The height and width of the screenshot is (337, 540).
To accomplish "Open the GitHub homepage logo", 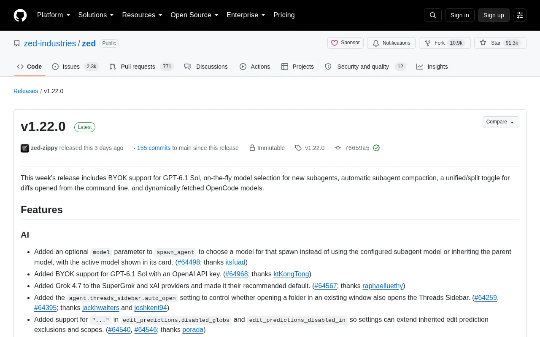I will pyautogui.click(x=20, y=15).
